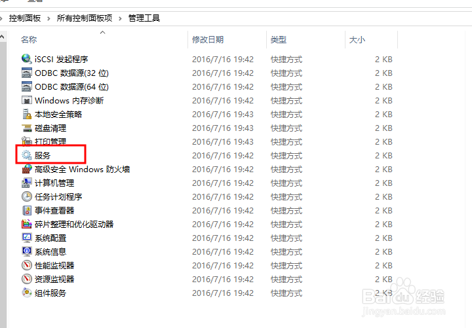The image size is (472, 328).
Task: Click the 系统配置 monitor icon
Action: (x=27, y=238)
